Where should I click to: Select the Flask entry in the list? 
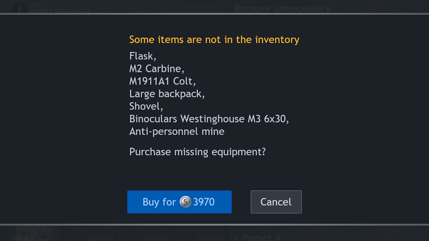[x=142, y=56]
